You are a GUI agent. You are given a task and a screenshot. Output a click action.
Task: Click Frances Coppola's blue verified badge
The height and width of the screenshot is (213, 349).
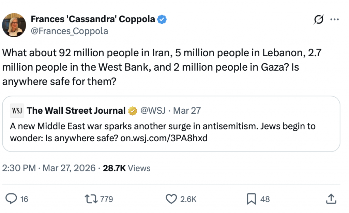click(x=162, y=19)
